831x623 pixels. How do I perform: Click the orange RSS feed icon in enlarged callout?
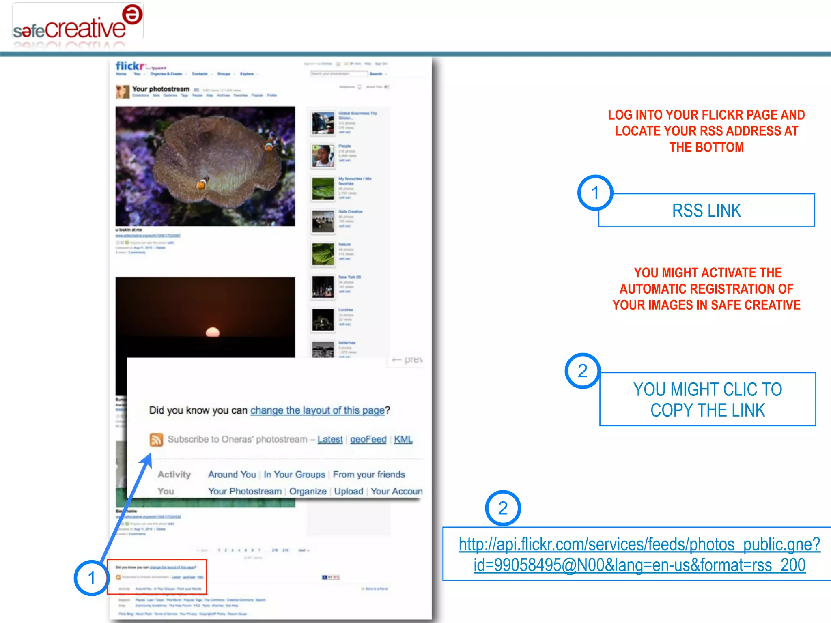point(156,439)
